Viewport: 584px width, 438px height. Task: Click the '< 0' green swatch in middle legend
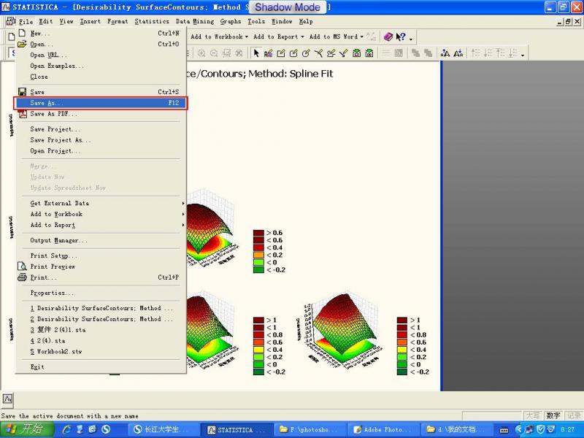(258, 263)
